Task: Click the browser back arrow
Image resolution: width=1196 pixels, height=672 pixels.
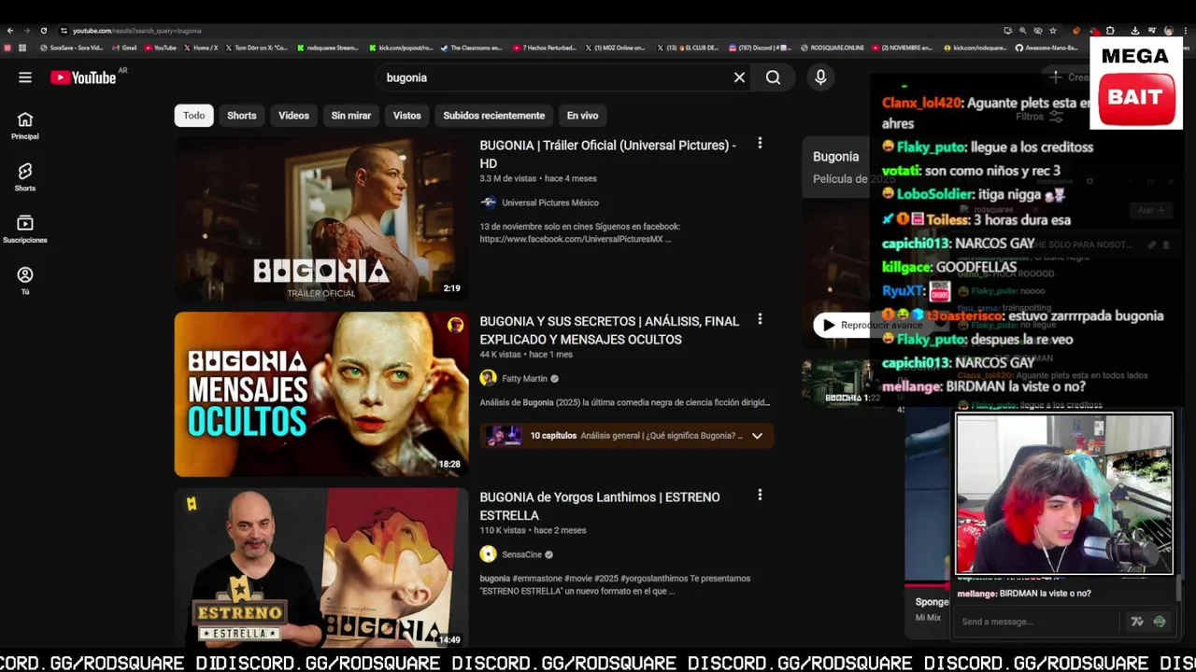Action: (10, 31)
